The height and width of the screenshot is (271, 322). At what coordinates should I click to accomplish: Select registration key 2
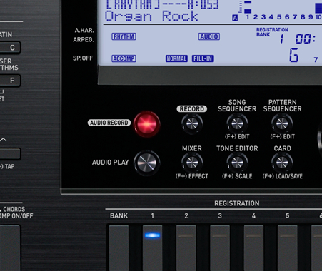tap(186, 248)
